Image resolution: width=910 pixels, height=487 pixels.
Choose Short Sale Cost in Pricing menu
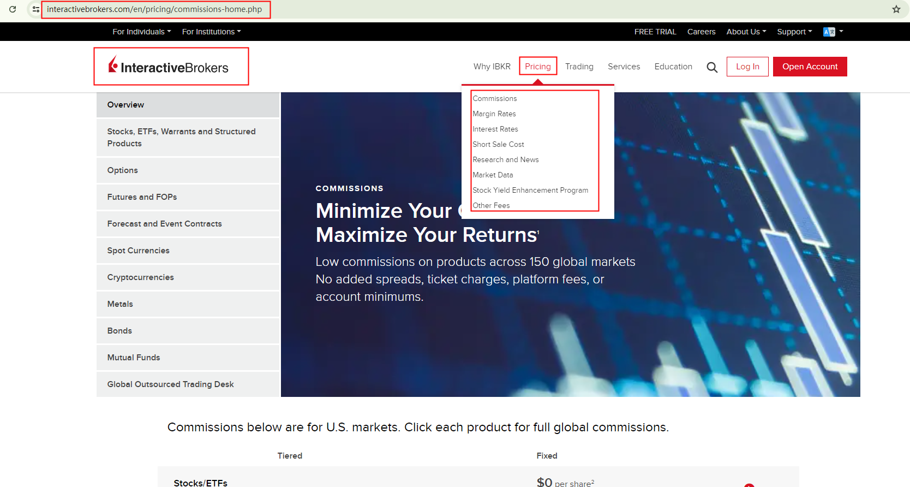(498, 144)
